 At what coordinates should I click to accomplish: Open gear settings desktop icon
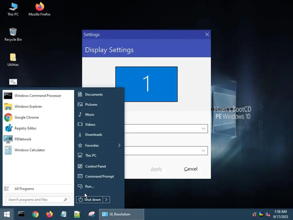pyautogui.click(x=13, y=82)
